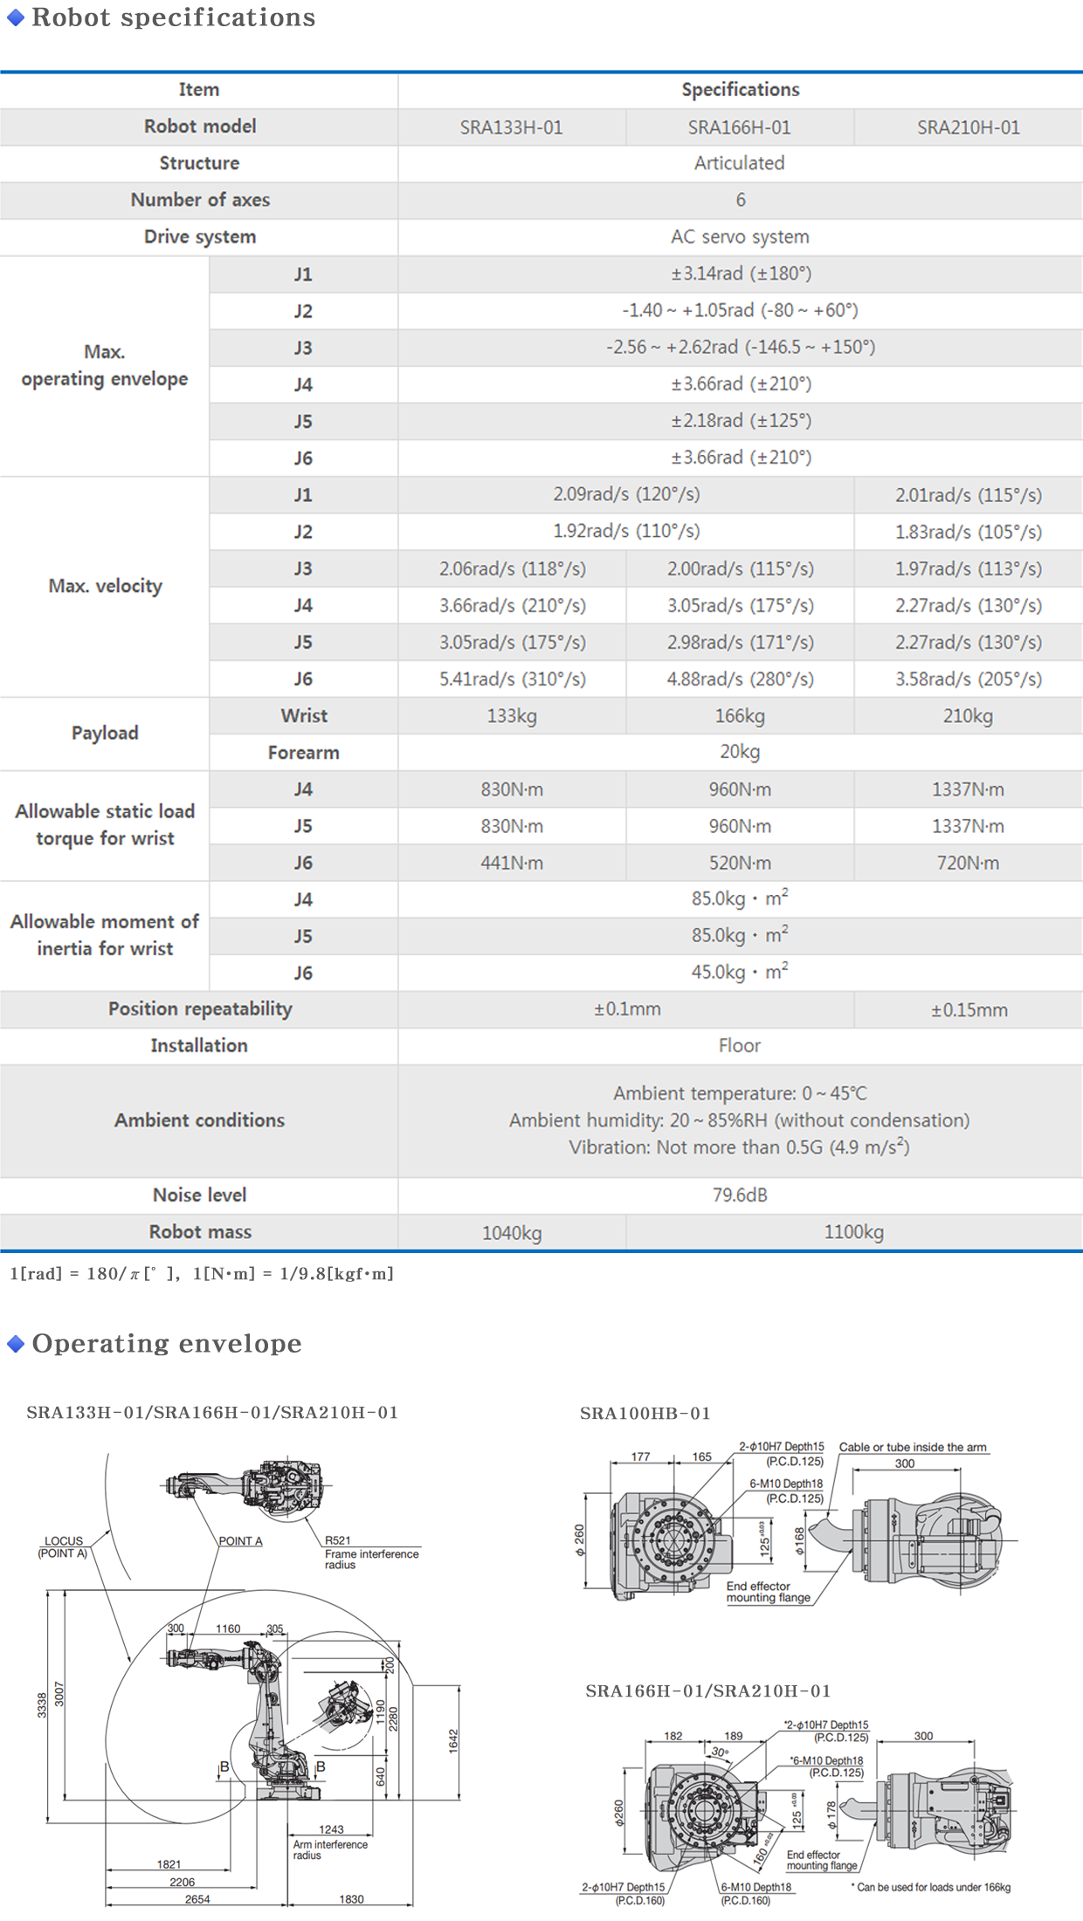Image resolution: width=1083 pixels, height=1921 pixels.
Task: Click the '166kg' wrist payload cell
Action: (740, 716)
